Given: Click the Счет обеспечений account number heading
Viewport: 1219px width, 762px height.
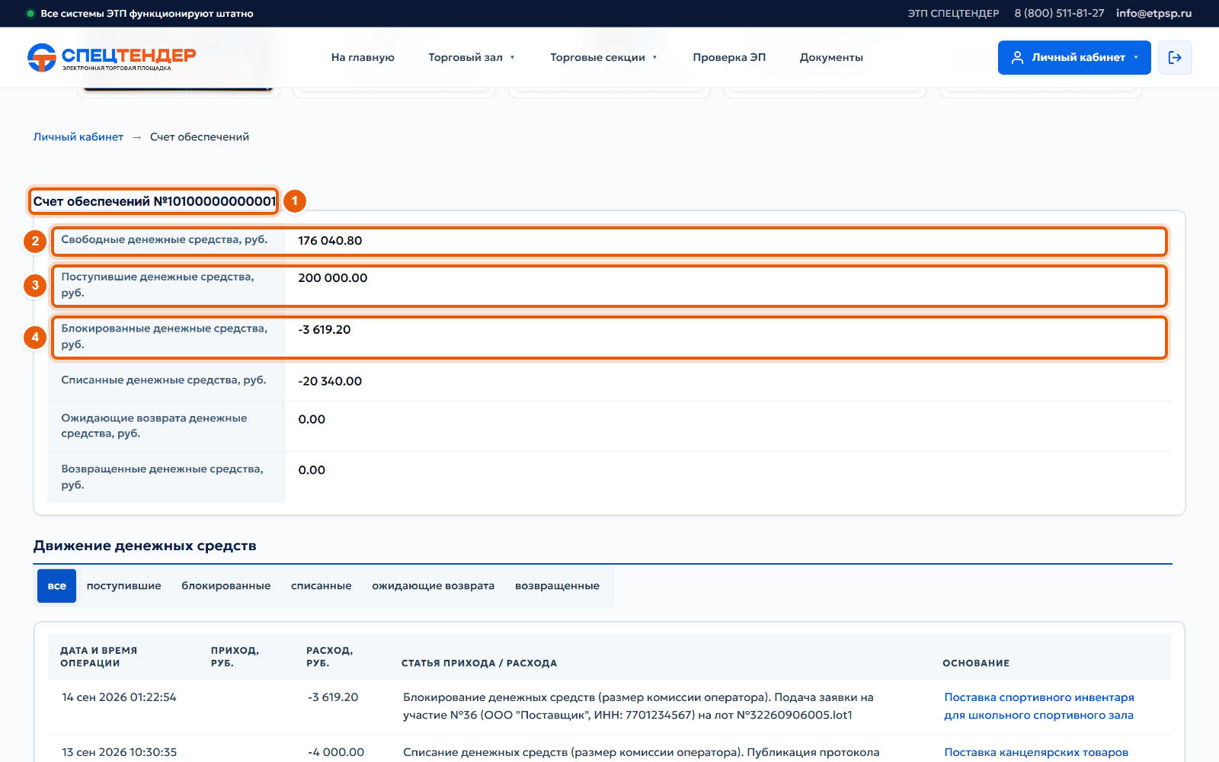Looking at the screenshot, I should pyautogui.click(x=155, y=201).
